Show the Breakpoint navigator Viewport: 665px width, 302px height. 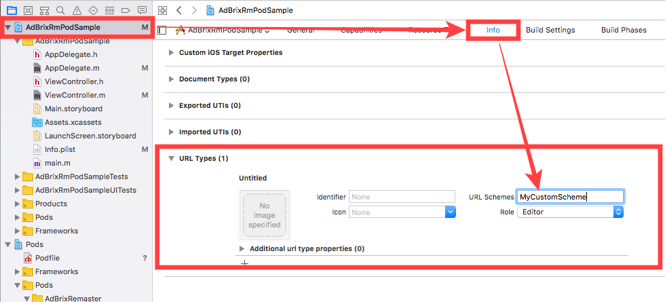click(126, 10)
